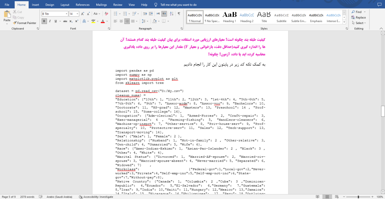The height and width of the screenshot is (199, 385).
Task: Open the Select dropdown in Editing
Action: [359, 23]
